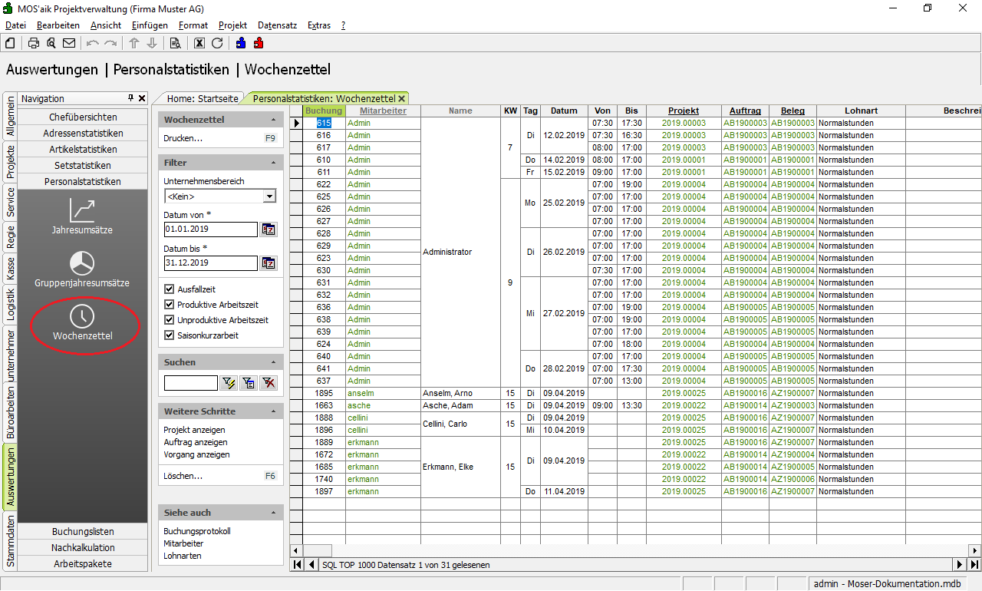Screen dimensions: 982x591
Task: Open calendar picker for Datum von
Action: tap(269, 229)
